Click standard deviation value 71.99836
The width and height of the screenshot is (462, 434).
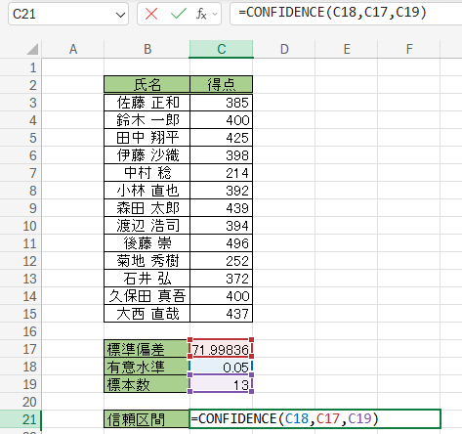[221, 349]
